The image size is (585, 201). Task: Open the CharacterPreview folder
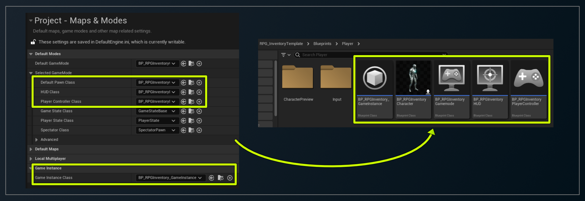298,78
